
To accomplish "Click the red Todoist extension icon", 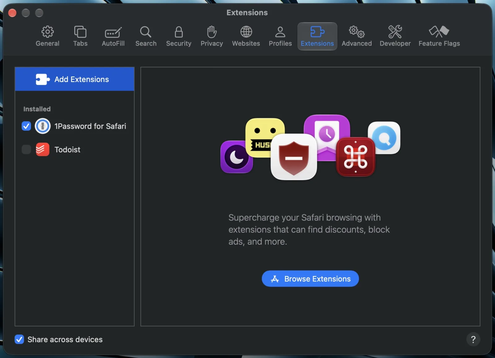I will [x=43, y=150].
